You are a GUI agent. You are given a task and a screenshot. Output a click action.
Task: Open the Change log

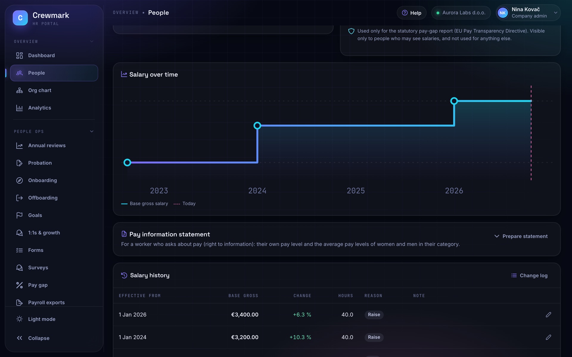[x=529, y=275]
